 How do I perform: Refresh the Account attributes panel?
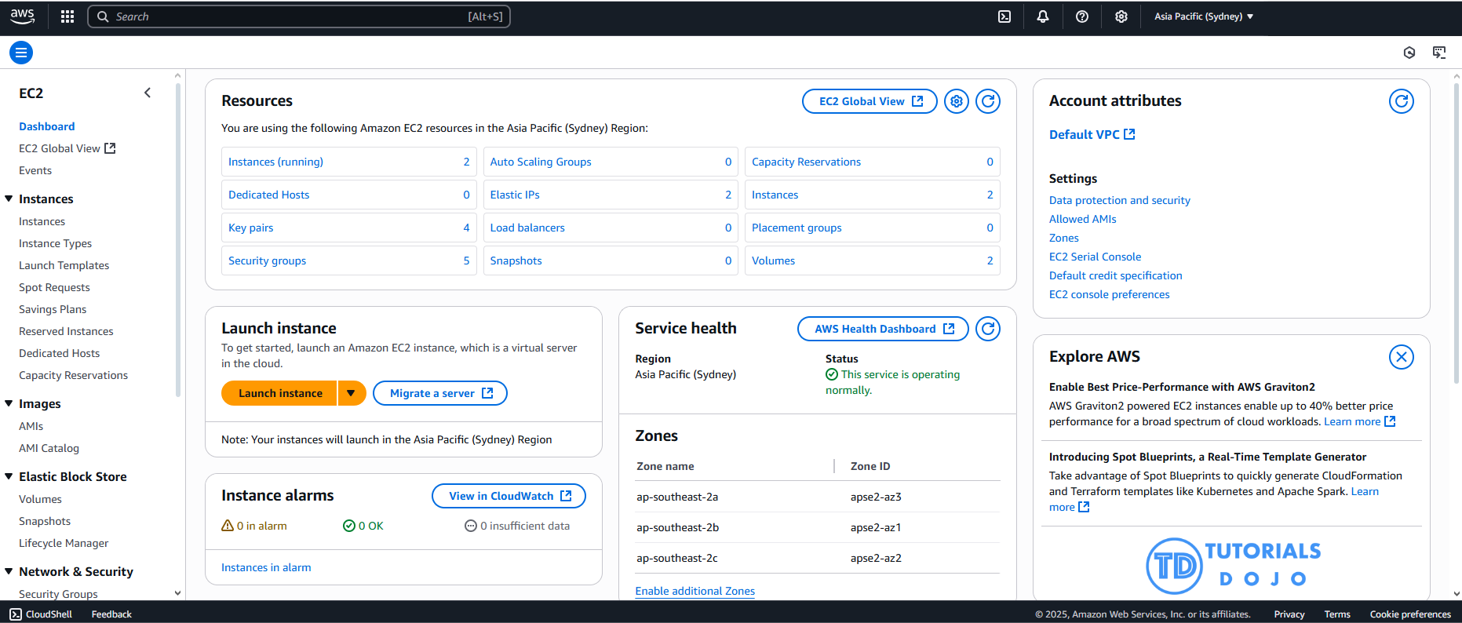click(1402, 101)
